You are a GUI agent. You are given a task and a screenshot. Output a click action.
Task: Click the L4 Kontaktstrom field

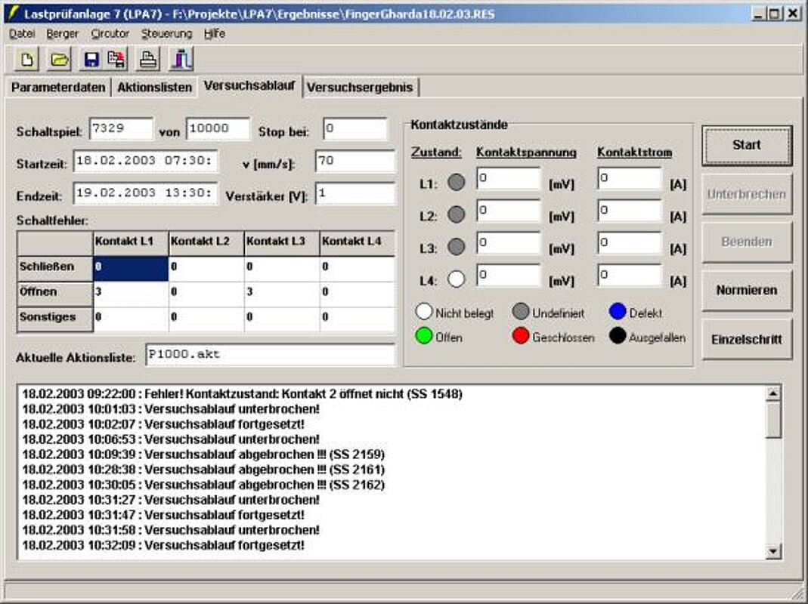pos(630,275)
